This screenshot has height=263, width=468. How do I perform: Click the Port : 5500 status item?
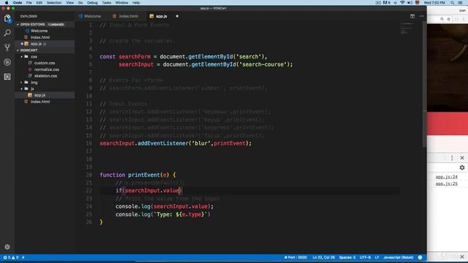295,257
